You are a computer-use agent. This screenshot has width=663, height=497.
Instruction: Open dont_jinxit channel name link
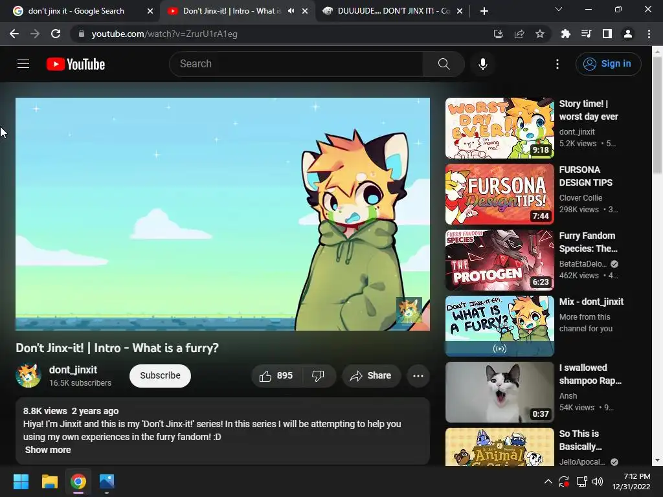pyautogui.click(x=73, y=370)
